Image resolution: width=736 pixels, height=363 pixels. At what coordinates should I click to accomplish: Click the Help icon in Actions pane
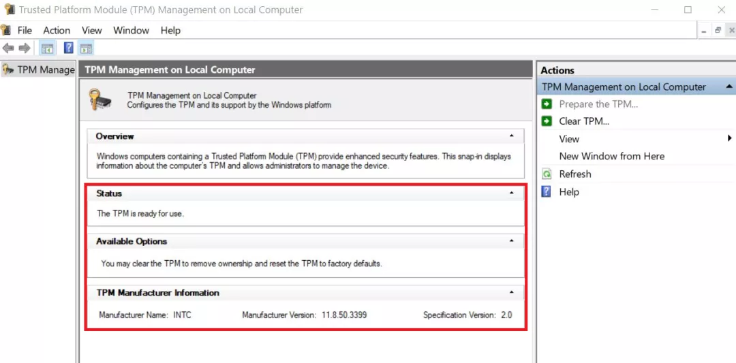point(547,192)
